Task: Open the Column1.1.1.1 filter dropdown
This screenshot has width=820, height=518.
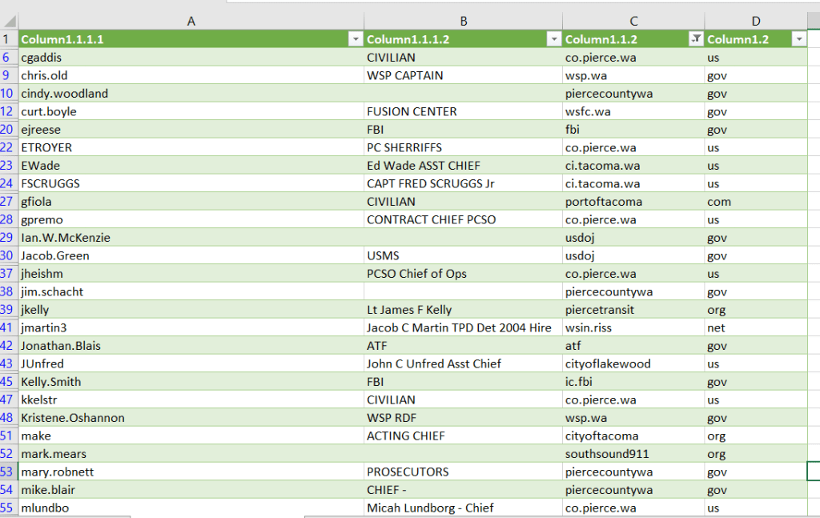Action: pos(355,39)
